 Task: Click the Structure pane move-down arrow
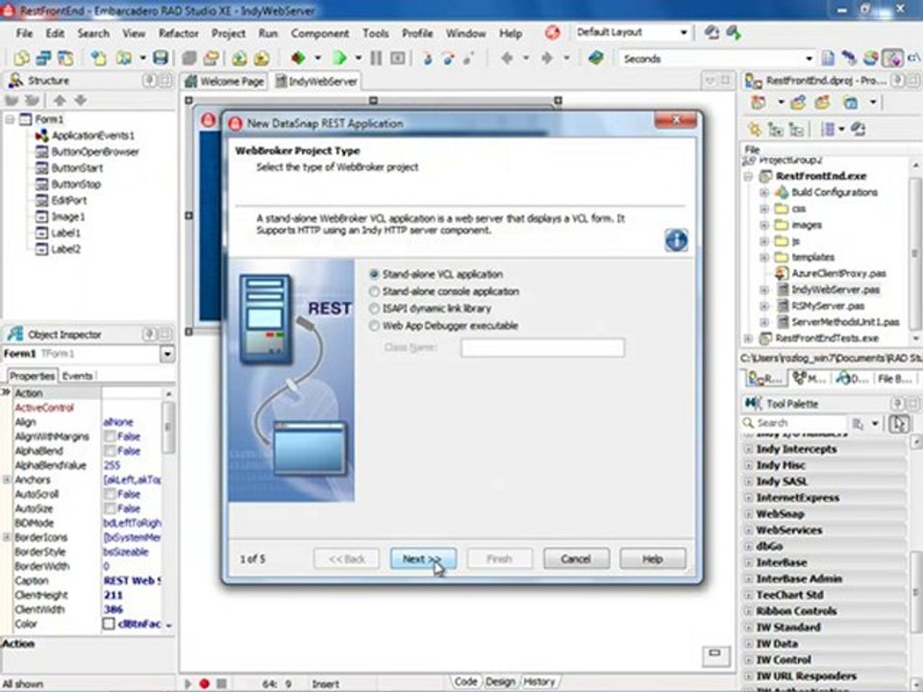coord(81,100)
